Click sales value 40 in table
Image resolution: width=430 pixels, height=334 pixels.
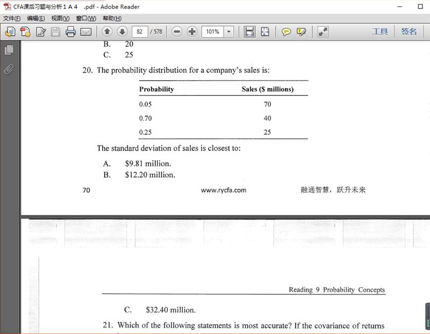pyautogui.click(x=267, y=118)
